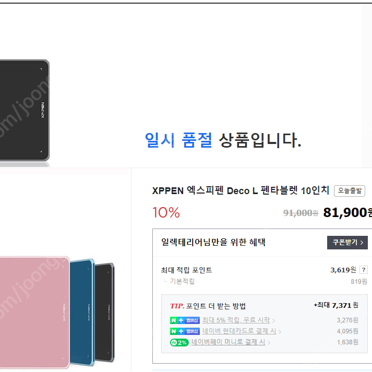The width and height of the screenshot is (372, 372).
Task: Expand chevron after 네이버 현대카드로 결제 시
Action: click(280, 332)
